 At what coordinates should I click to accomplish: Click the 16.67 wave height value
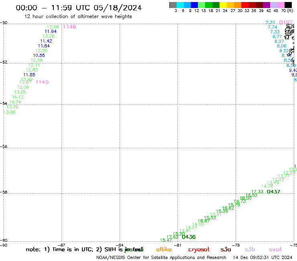(204, 221)
